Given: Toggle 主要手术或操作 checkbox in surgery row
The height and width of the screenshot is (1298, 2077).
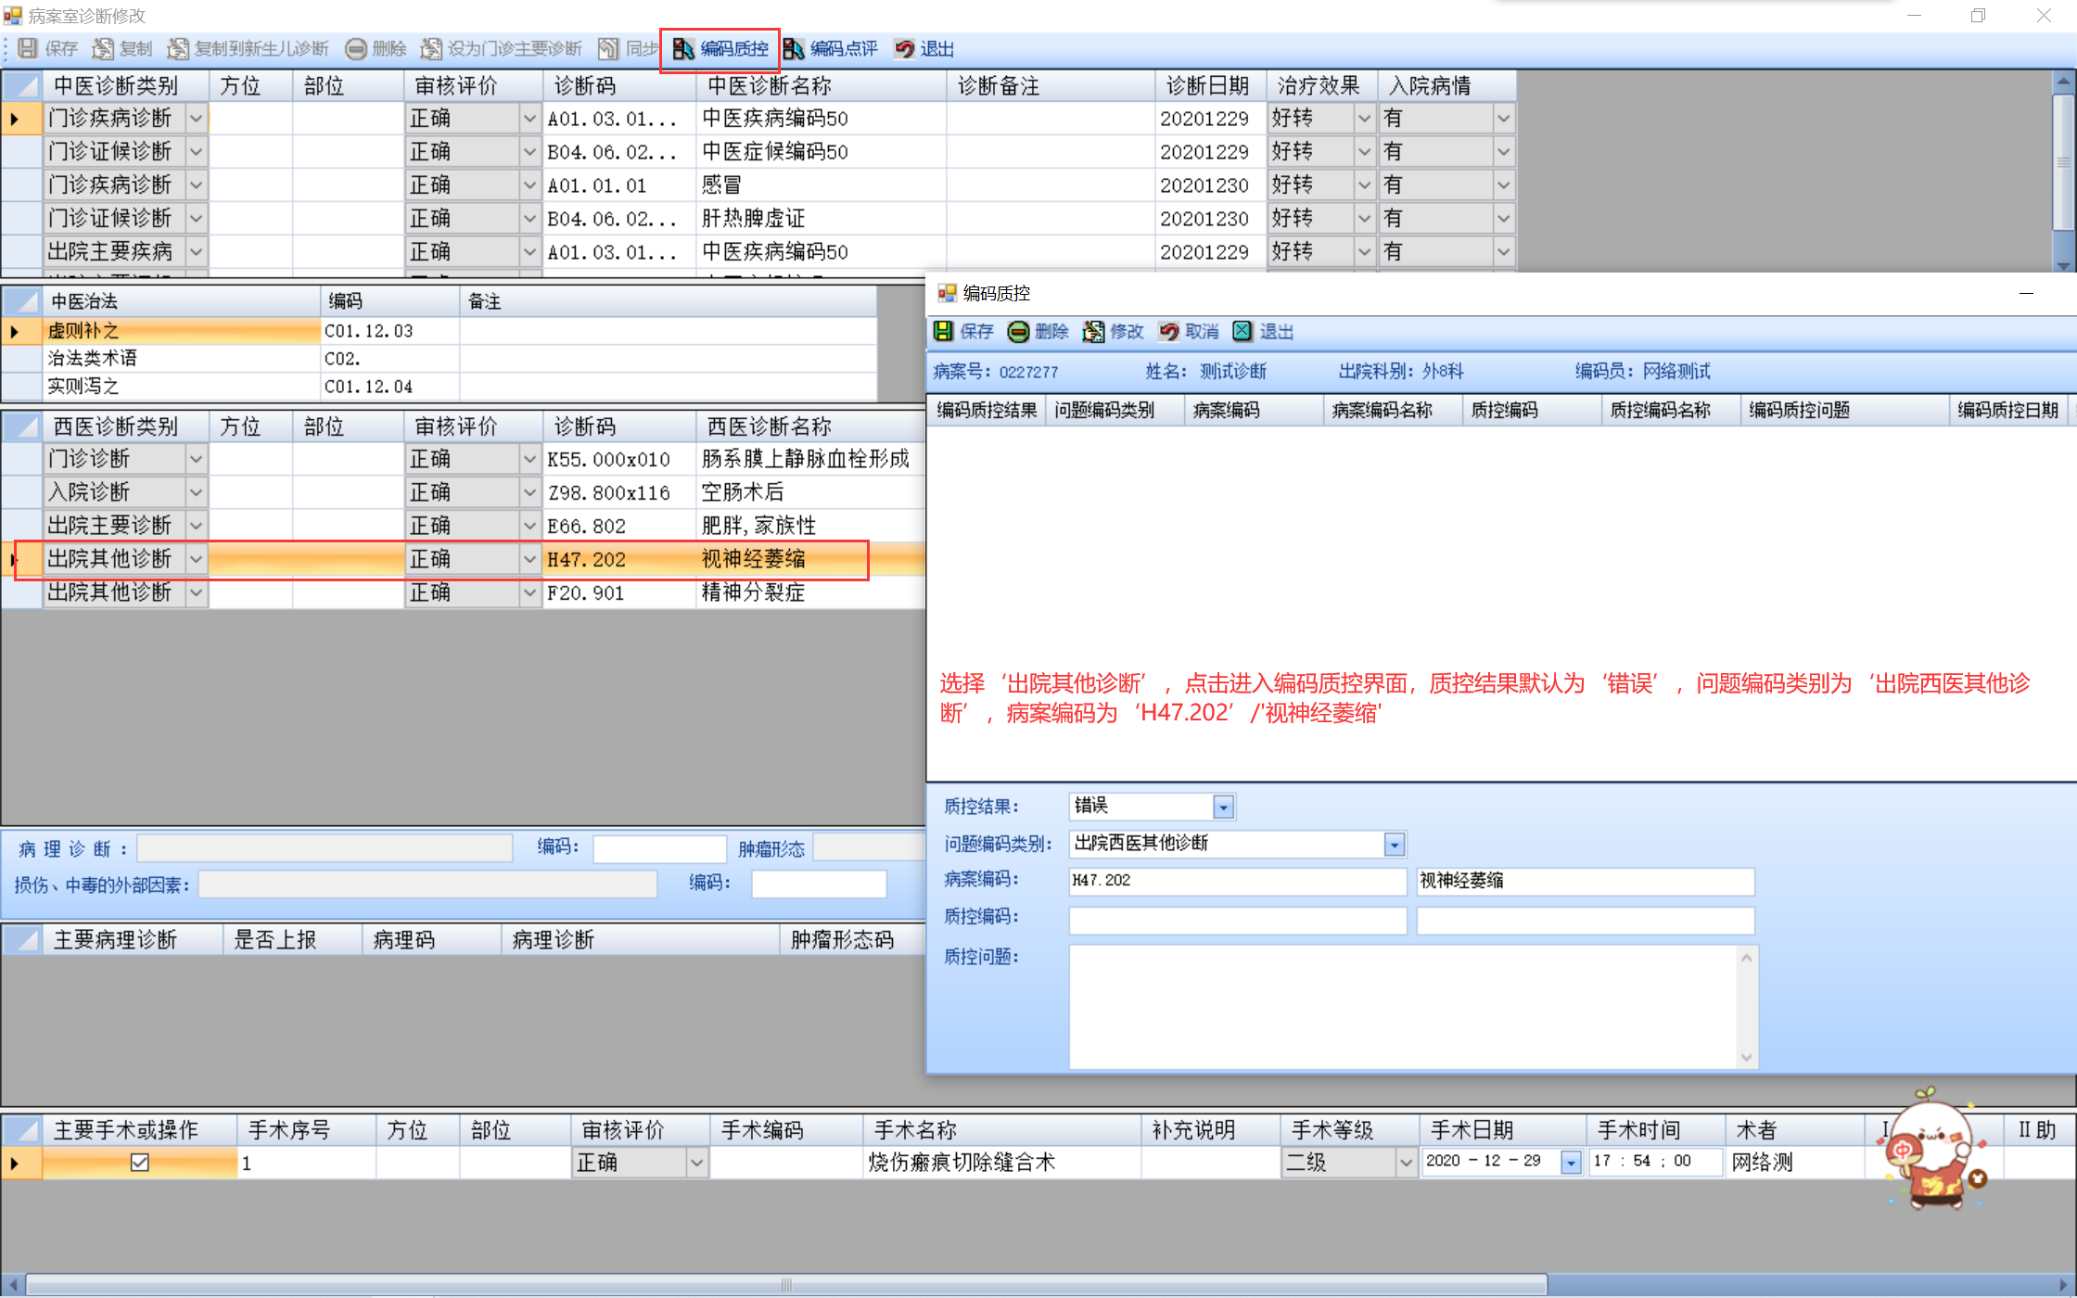Looking at the screenshot, I should coord(140,1162).
